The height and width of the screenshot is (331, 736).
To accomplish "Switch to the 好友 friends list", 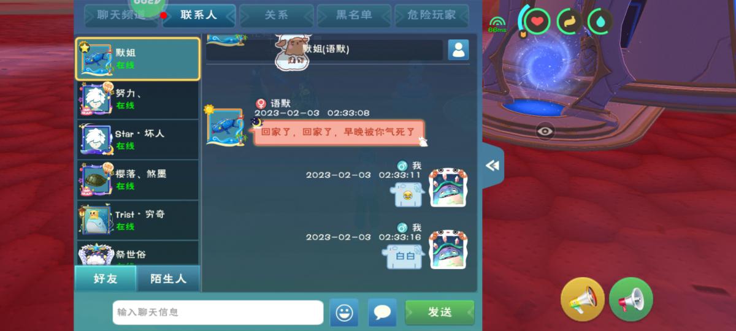I will (x=105, y=278).
